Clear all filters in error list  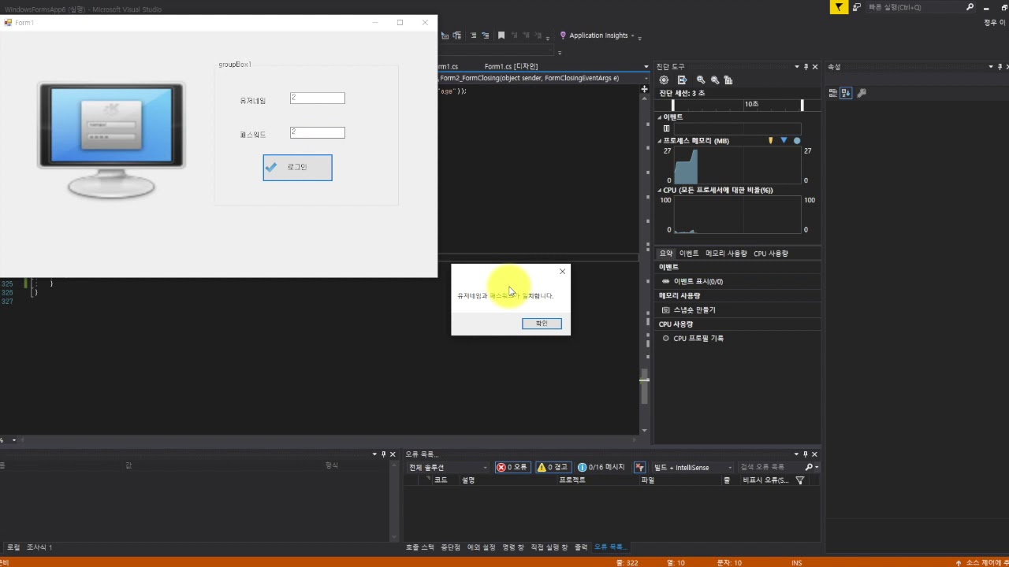[x=640, y=468]
